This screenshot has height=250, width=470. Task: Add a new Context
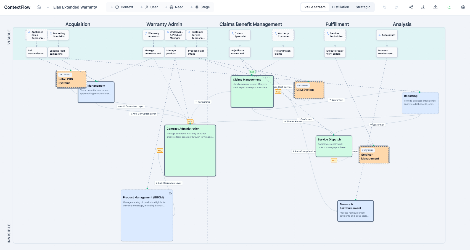[x=122, y=7]
